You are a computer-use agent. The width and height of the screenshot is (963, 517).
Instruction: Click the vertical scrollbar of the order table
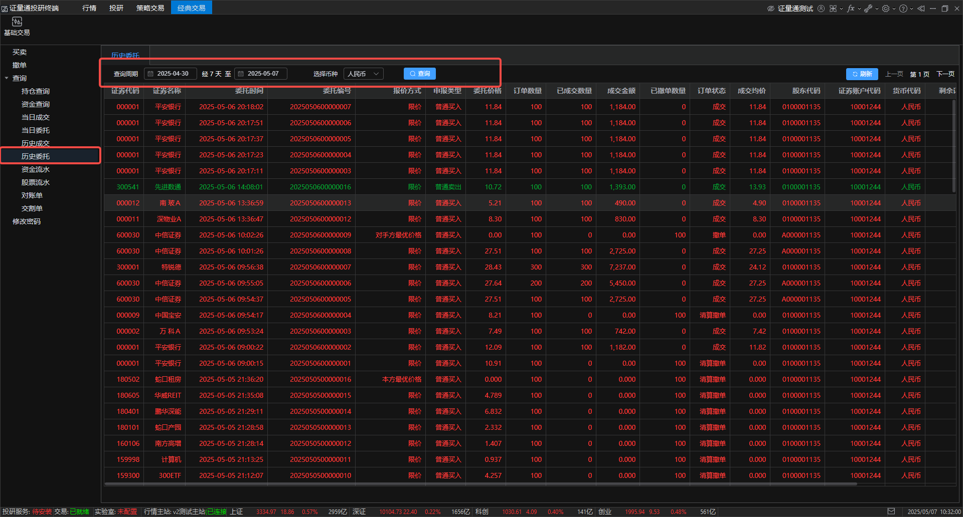954,145
